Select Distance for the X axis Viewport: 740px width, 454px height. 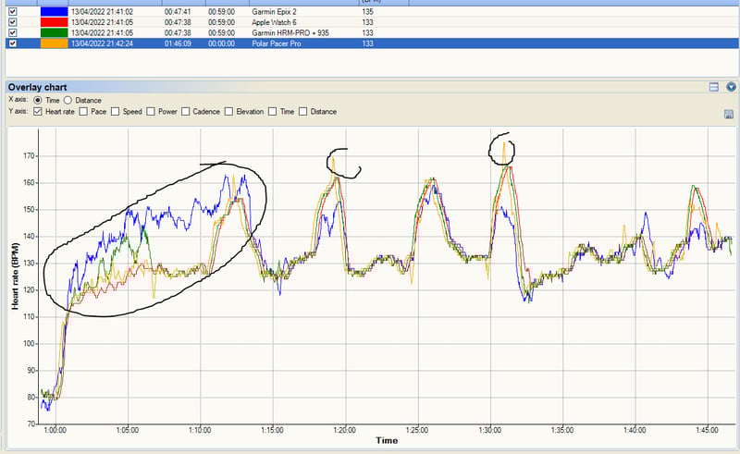68,100
